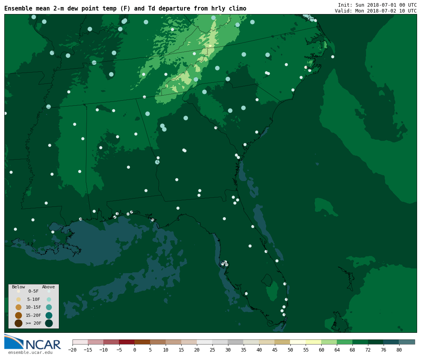Click the '80' color bar tick label
The width and height of the screenshot is (421, 357).
(x=399, y=350)
